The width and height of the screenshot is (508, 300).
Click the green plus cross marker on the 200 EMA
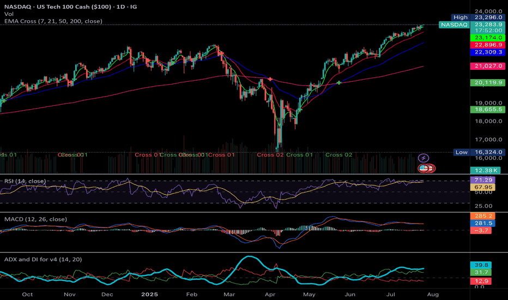tap(339, 83)
